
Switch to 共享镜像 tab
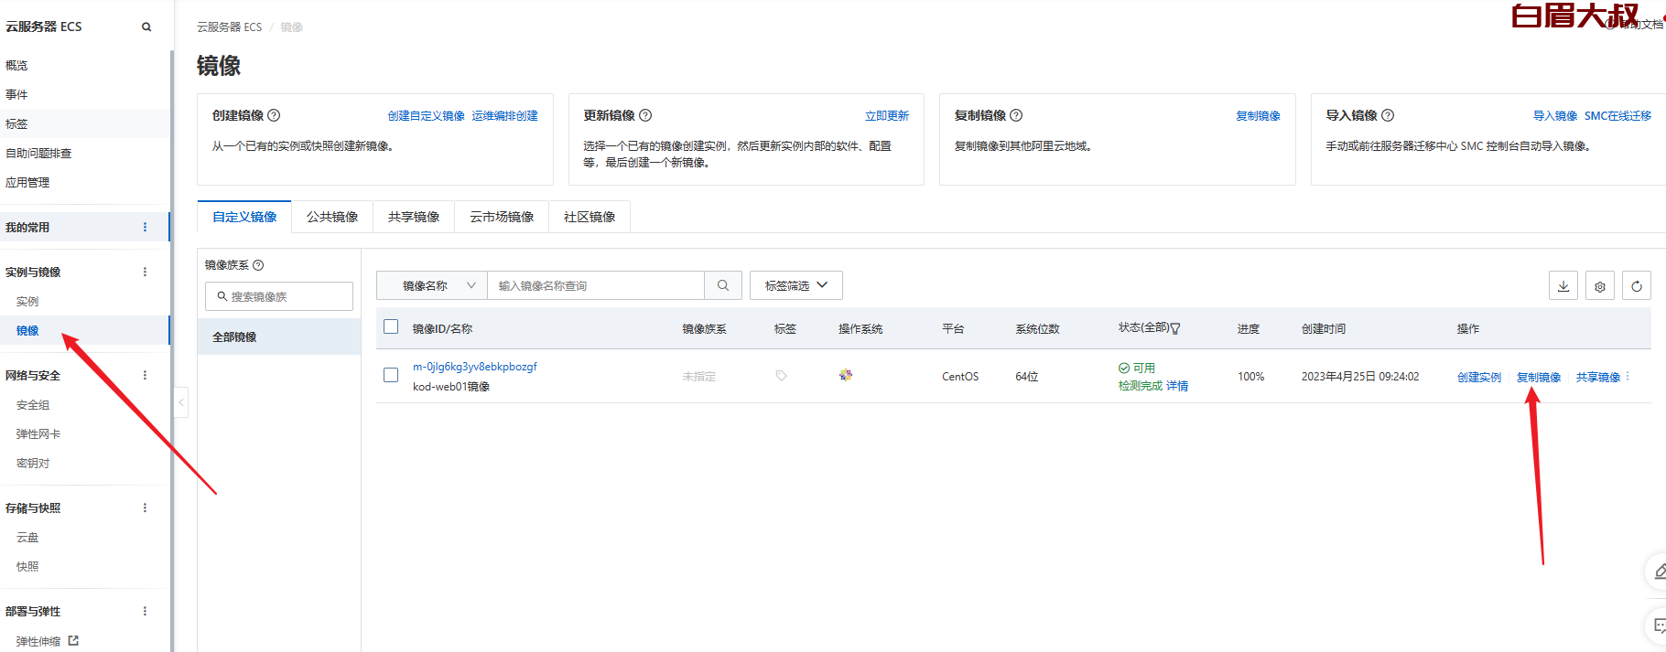pos(414,217)
